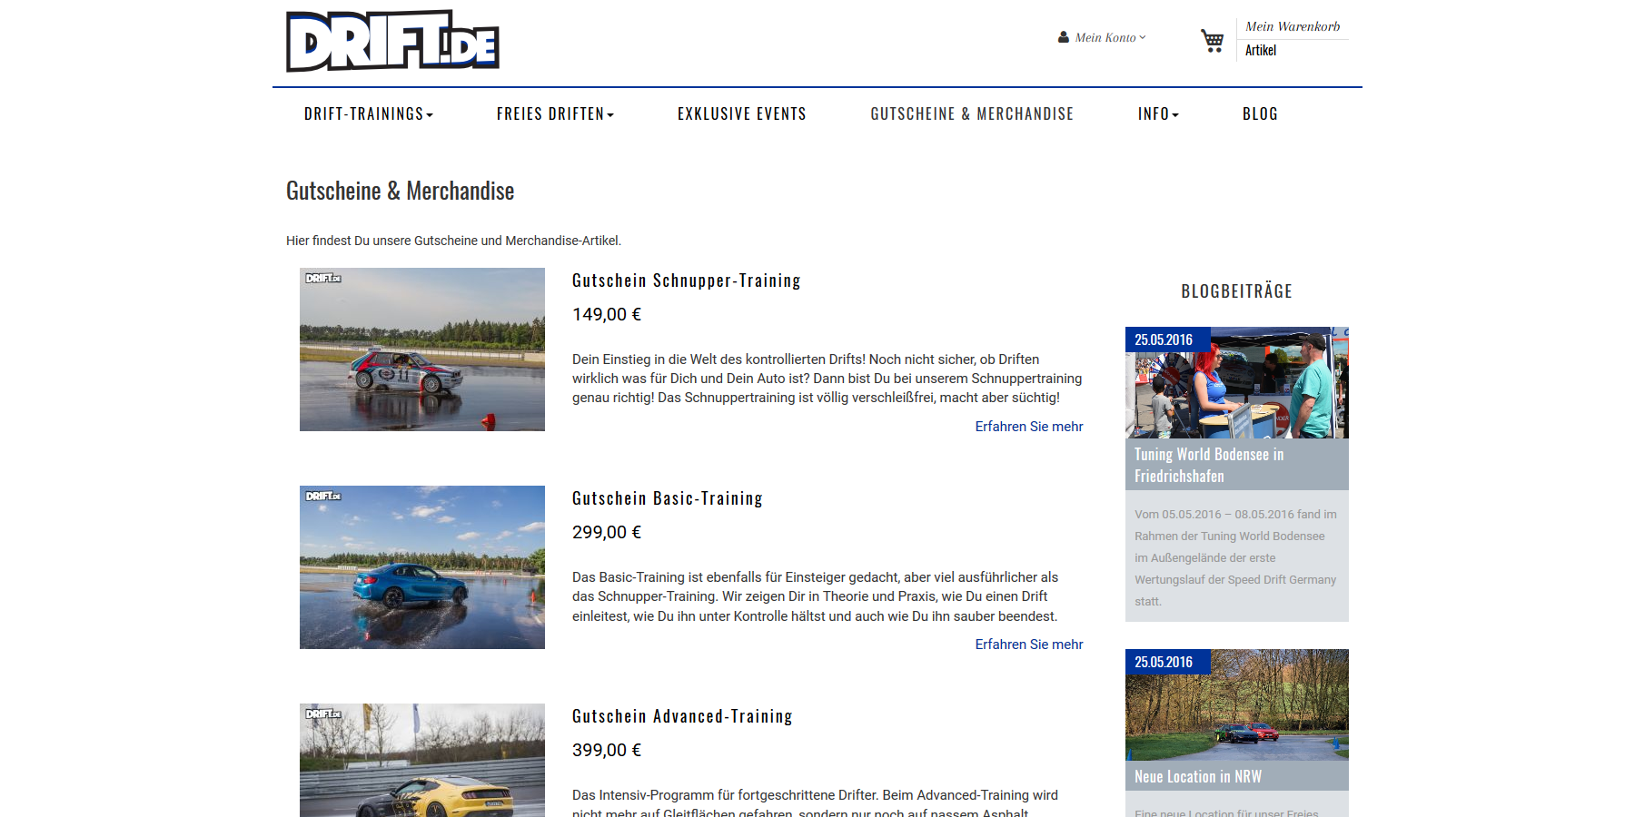This screenshot has width=1635, height=817.
Task: Select Gutscheine & Merchandise menu item
Action: 972,113
